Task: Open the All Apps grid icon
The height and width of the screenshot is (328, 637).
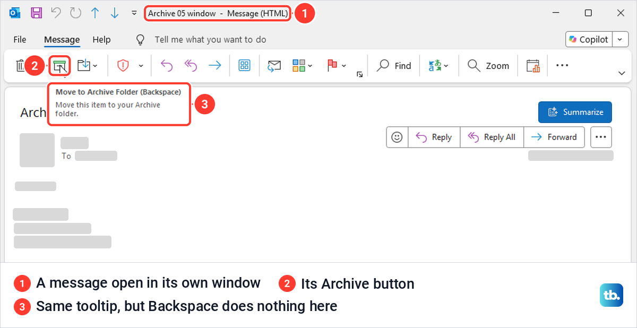Action: point(244,66)
